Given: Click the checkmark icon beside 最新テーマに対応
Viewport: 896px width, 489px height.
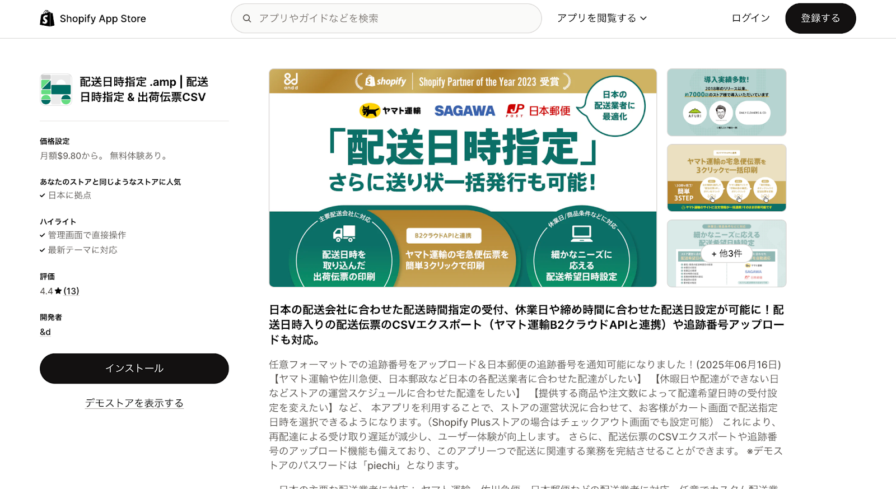Looking at the screenshot, I should pos(43,250).
